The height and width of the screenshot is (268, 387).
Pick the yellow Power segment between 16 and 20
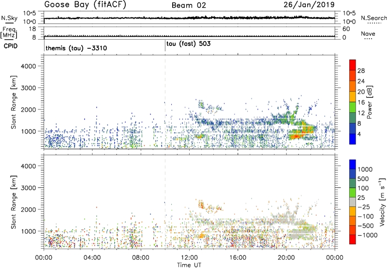[353, 96]
